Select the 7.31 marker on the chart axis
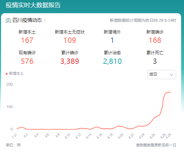The height and width of the screenshot is (153, 184). tap(15, 136)
